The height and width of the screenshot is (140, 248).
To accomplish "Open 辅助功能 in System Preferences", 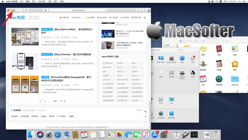I will pos(171,115).
